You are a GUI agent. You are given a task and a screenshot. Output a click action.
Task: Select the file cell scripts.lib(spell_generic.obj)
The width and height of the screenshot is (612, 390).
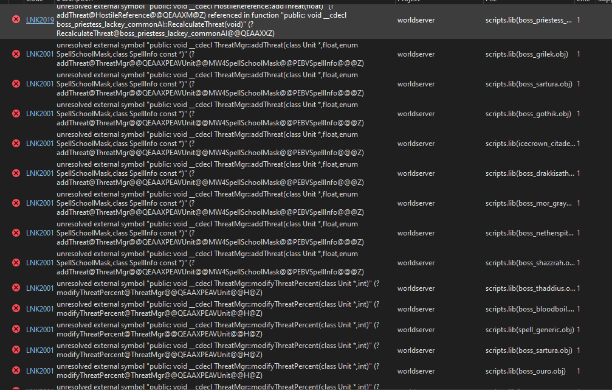click(529, 330)
